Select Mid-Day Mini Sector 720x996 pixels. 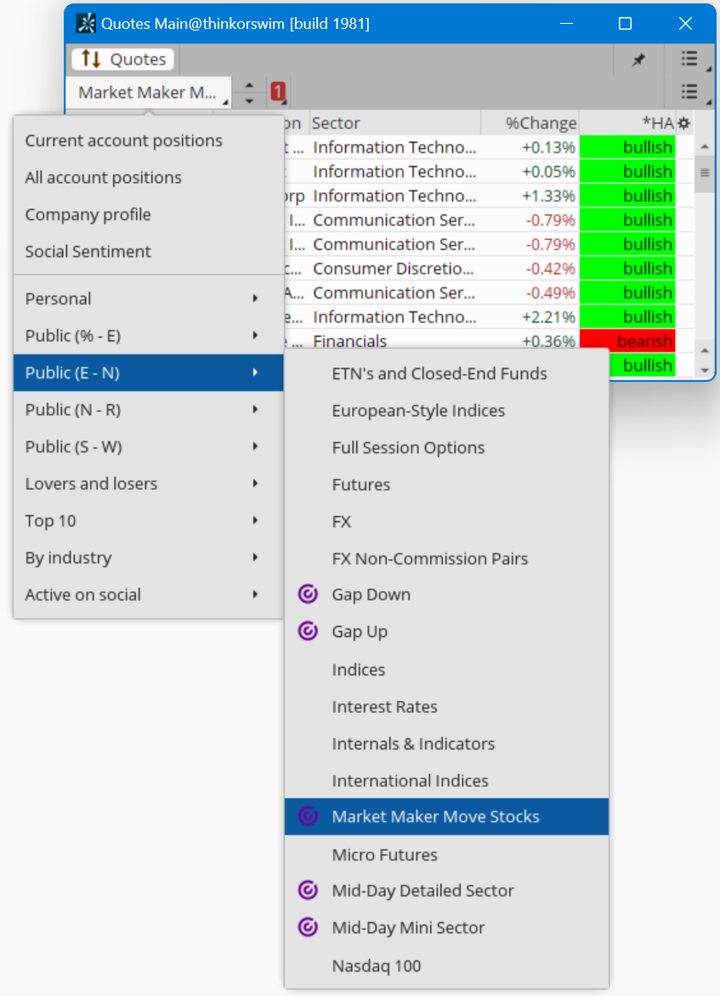446,927
